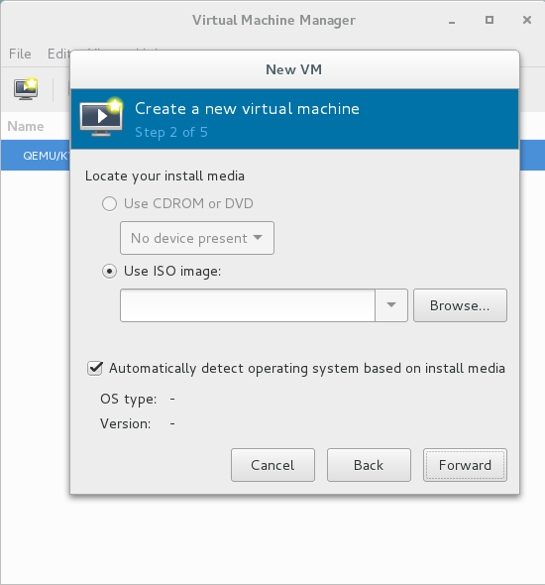Open the File menu
Viewport: 545px width, 585px height.
[x=20, y=54]
